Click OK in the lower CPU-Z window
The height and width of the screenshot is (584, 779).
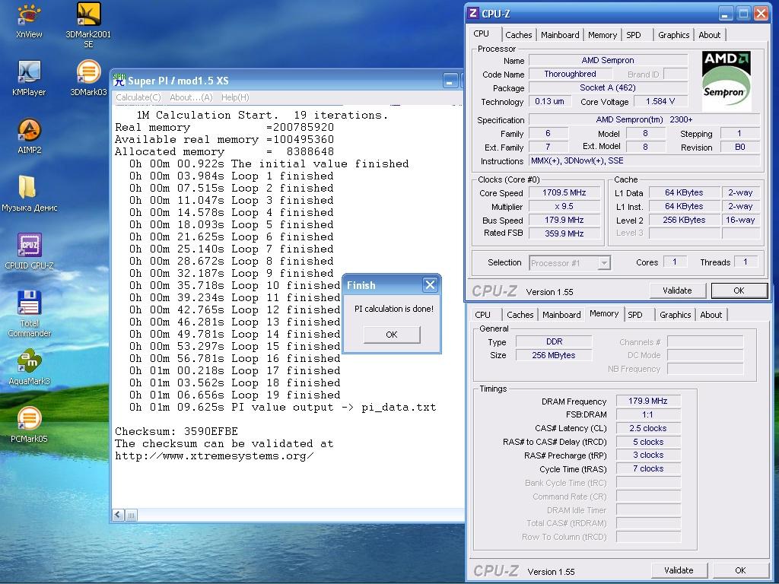740,570
